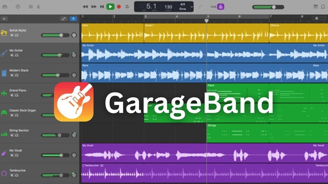Click the Rewind transport button
Viewport: 328px width, 184px height.
pyautogui.click(x=85, y=7)
